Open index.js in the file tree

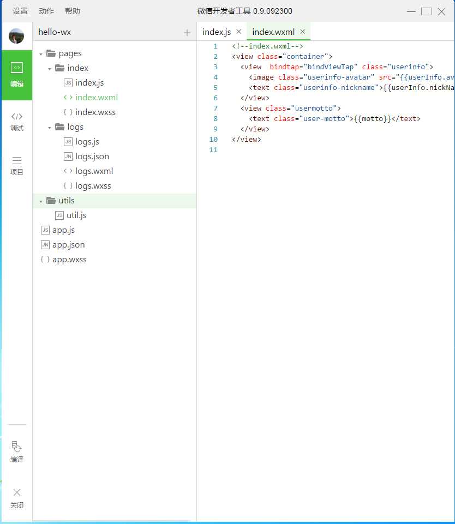[89, 82]
